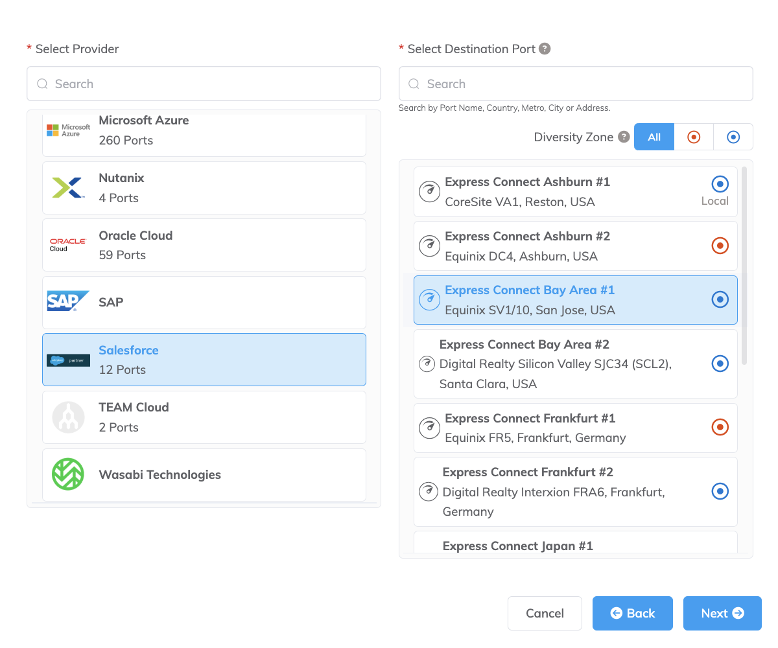
Task: Click the SAP logo icon
Action: point(68,302)
